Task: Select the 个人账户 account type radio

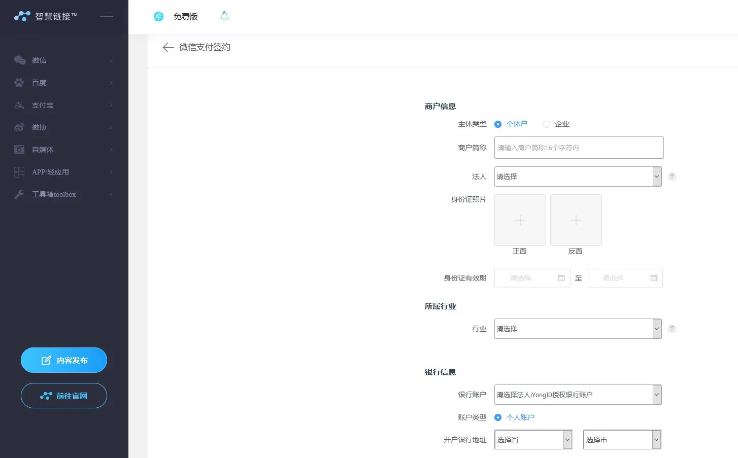Action: 498,417
